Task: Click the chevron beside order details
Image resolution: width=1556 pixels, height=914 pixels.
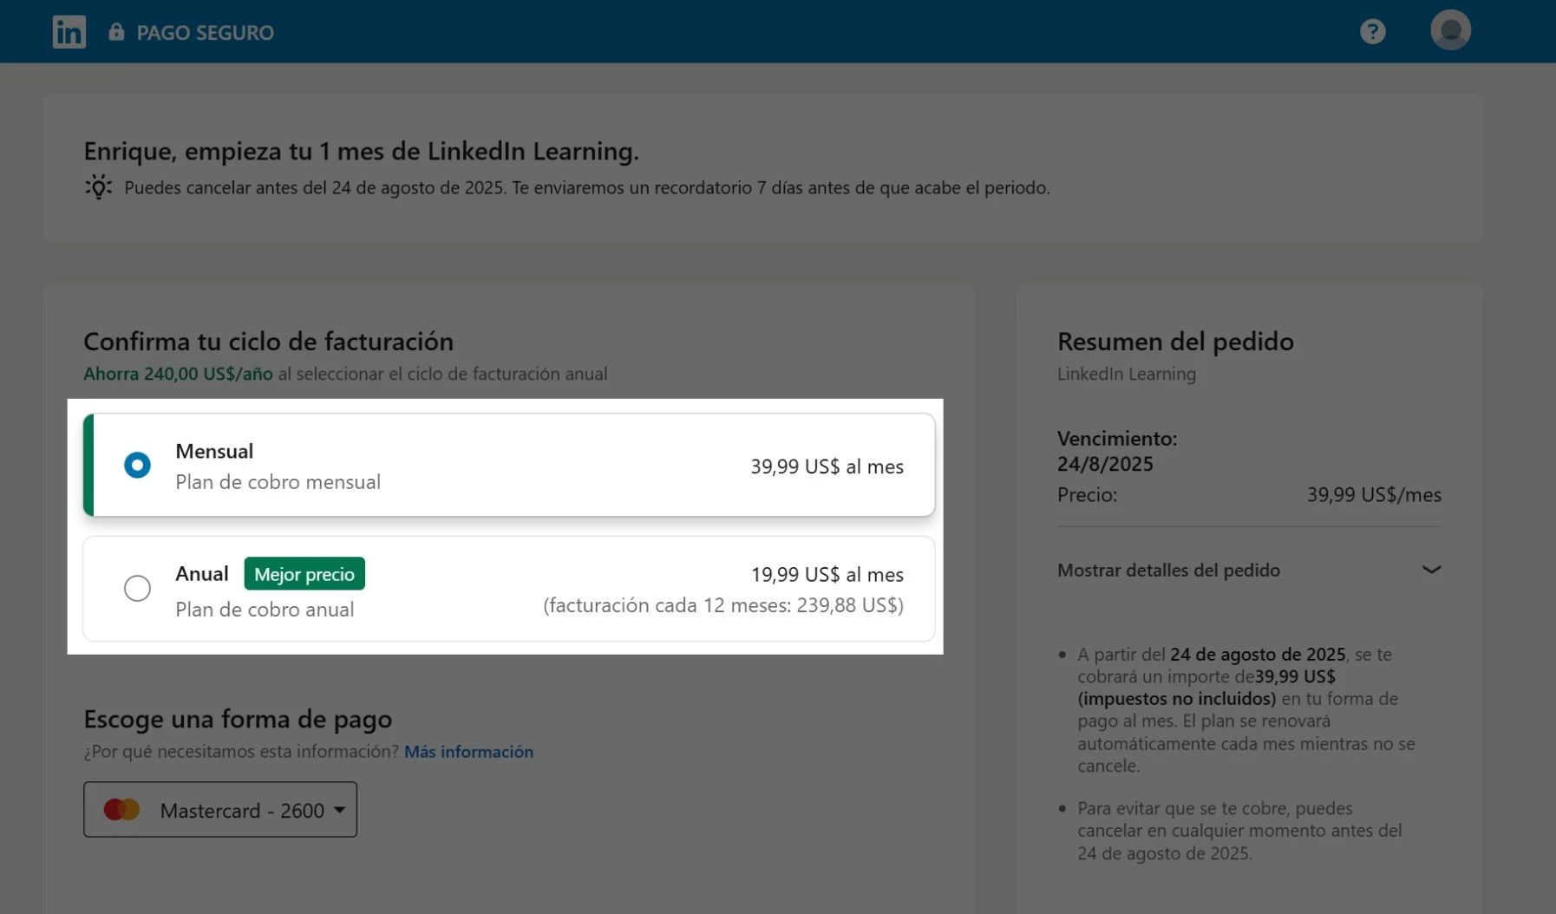Action: coord(1431,570)
